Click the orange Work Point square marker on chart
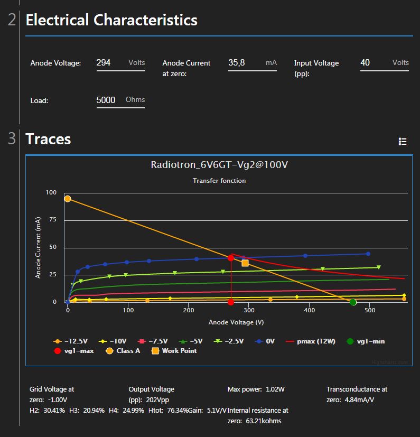Viewport: 420px width, 437px height. pos(245,263)
